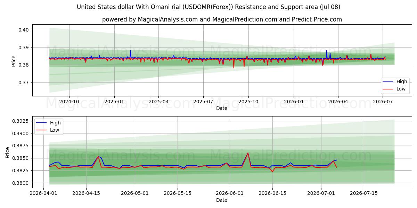This screenshot has width=417, height=208.
Task: Click the 2026-07-01 date tick label
Action: point(321,194)
